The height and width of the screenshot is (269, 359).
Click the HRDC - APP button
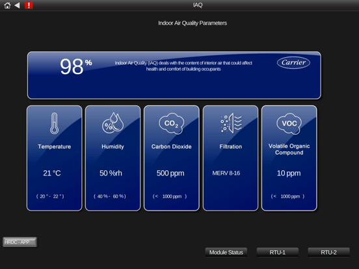tap(20, 242)
